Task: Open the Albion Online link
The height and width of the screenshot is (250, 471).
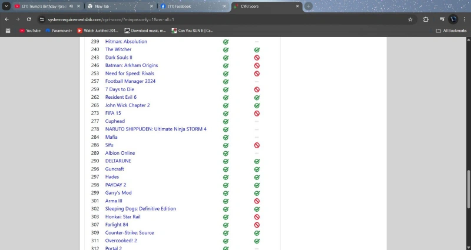Action: pos(120,153)
